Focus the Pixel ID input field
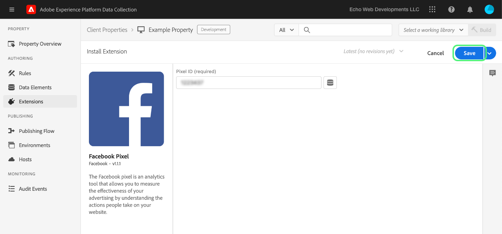Viewport: 502px width, 234px height. coord(249,83)
